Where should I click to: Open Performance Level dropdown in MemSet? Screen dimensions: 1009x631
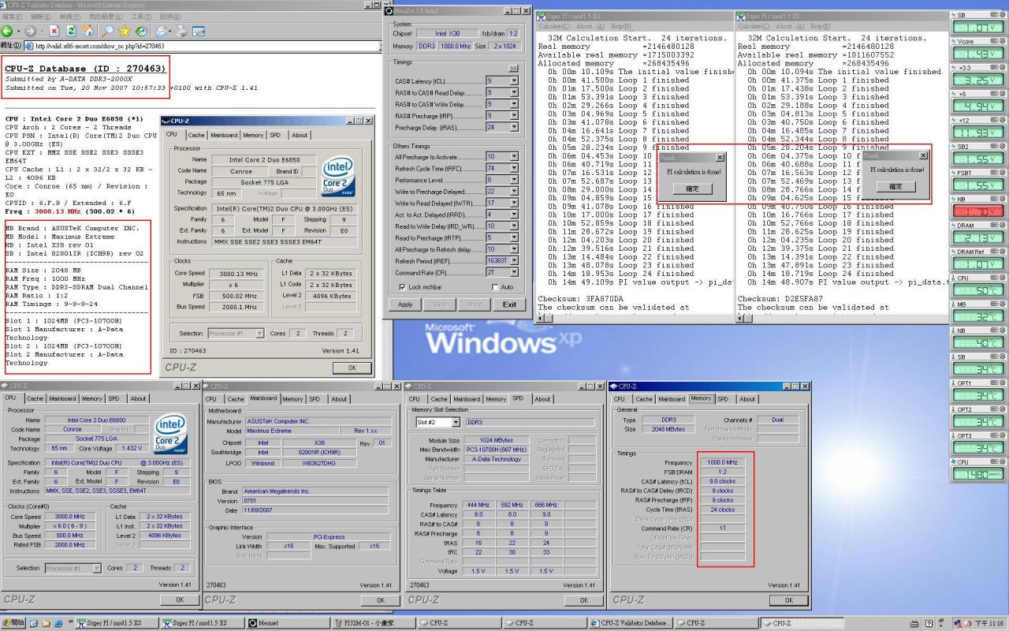(x=514, y=180)
